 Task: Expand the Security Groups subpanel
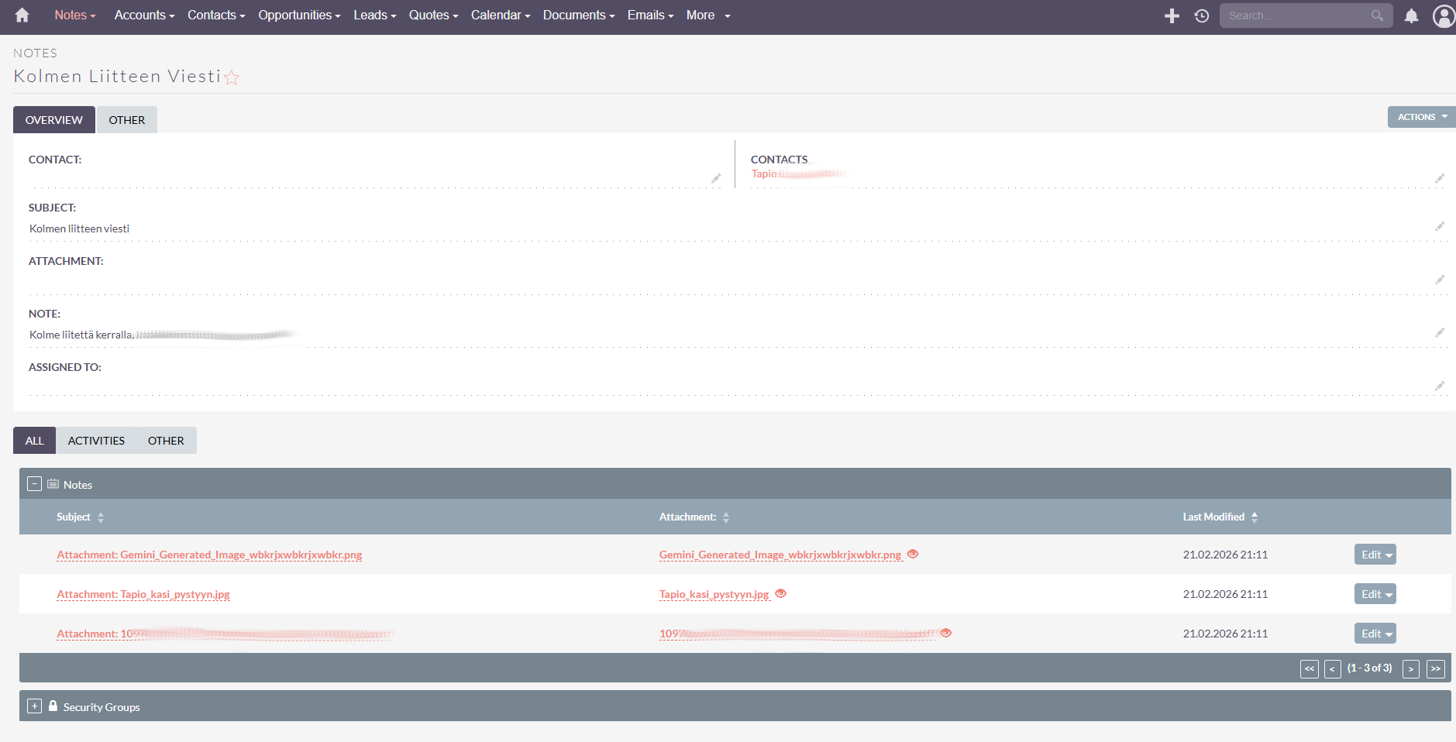click(x=34, y=706)
